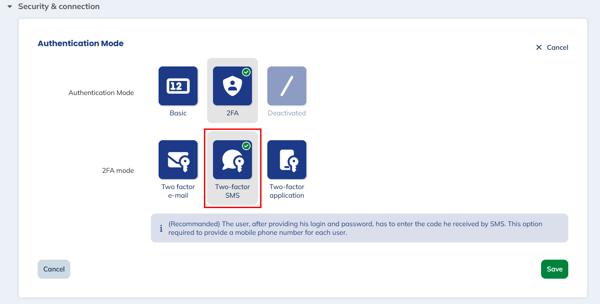
Task: Click the "Deactivated" text label
Action: tap(287, 113)
